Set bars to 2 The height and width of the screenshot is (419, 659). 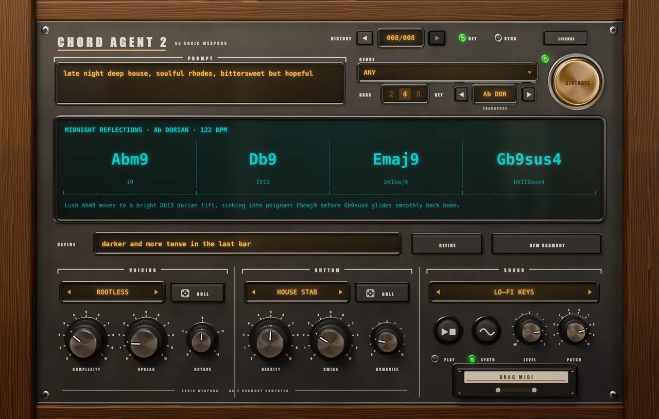point(391,94)
